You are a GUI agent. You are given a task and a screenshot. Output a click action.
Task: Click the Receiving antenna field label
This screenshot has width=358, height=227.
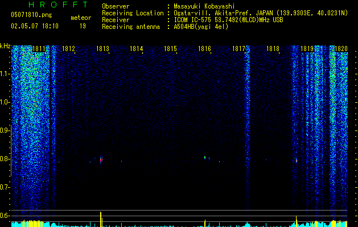click(x=131, y=27)
